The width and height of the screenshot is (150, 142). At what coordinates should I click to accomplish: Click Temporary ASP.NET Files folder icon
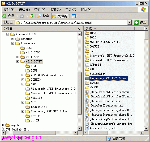pos(87,78)
